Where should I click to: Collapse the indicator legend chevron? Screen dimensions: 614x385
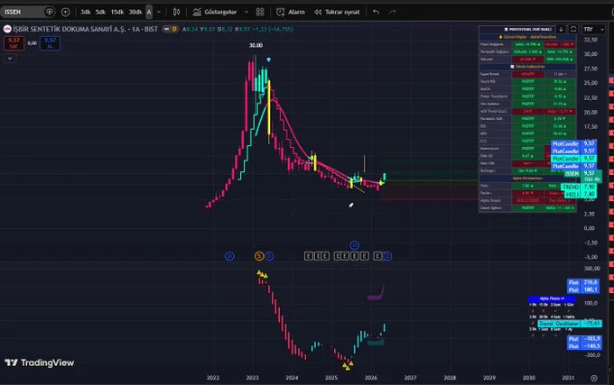click(x=10, y=59)
